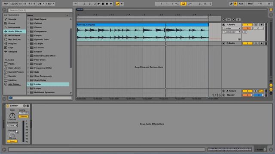275x154 pixels.
Task: Click browser list scrollbar
Action: [x=70, y=48]
